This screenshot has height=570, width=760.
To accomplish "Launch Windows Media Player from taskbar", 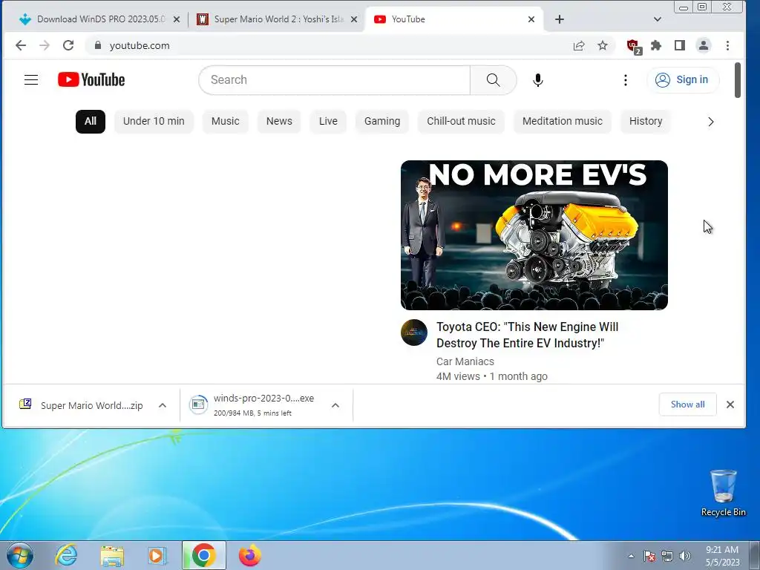I will [x=157, y=555].
